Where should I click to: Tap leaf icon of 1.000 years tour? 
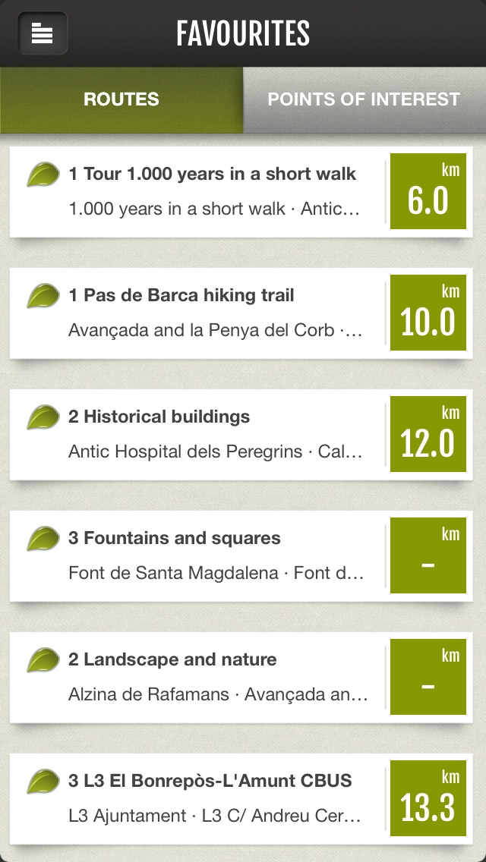tap(43, 175)
